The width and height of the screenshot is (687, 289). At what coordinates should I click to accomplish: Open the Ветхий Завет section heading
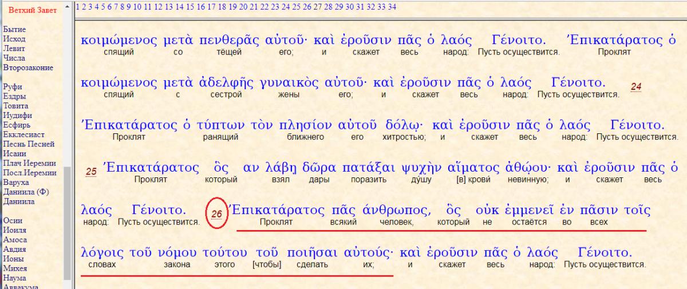pos(32,11)
